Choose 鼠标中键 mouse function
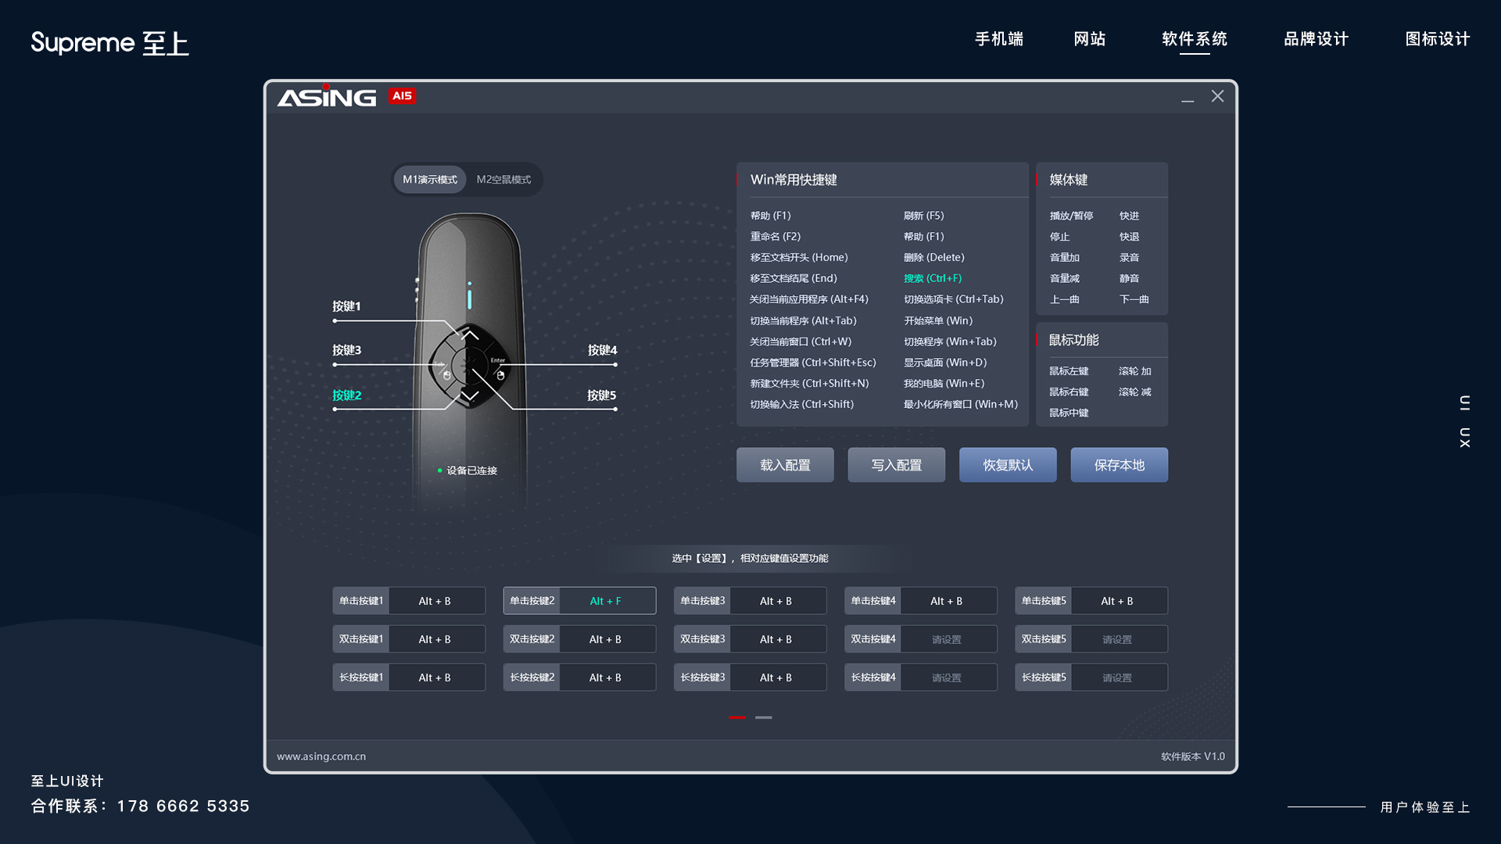Screen dimensions: 1501x844 click(1069, 413)
